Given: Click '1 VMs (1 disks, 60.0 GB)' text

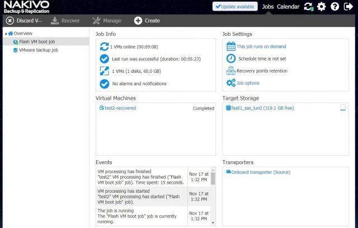Looking at the screenshot, I should coord(136,71).
